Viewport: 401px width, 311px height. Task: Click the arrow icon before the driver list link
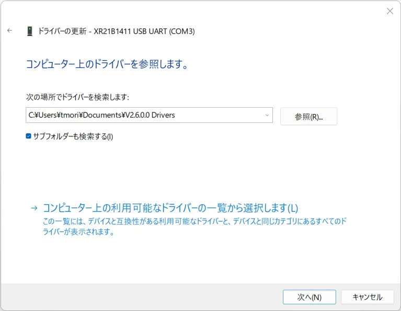pos(34,208)
